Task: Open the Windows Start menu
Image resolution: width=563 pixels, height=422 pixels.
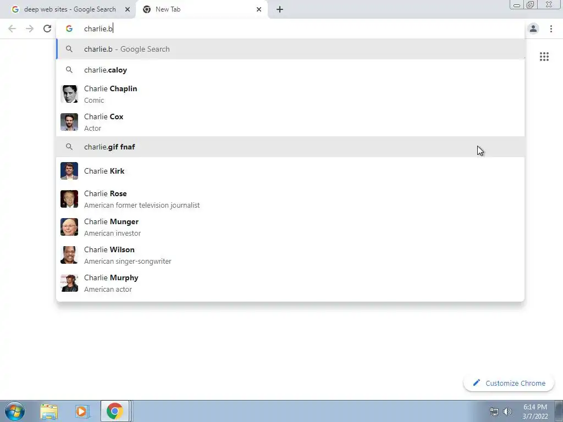Action: pos(15,411)
